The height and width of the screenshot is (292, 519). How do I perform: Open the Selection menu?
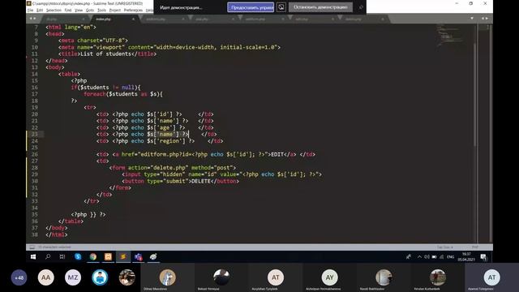(x=54, y=11)
